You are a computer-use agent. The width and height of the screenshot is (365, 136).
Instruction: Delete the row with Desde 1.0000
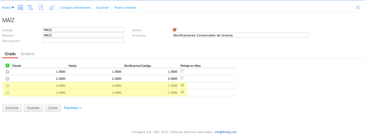[7, 72]
